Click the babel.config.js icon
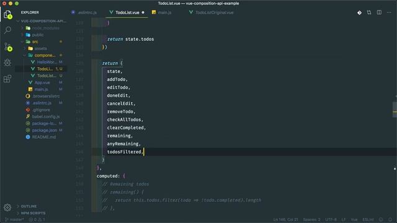 click(28, 116)
